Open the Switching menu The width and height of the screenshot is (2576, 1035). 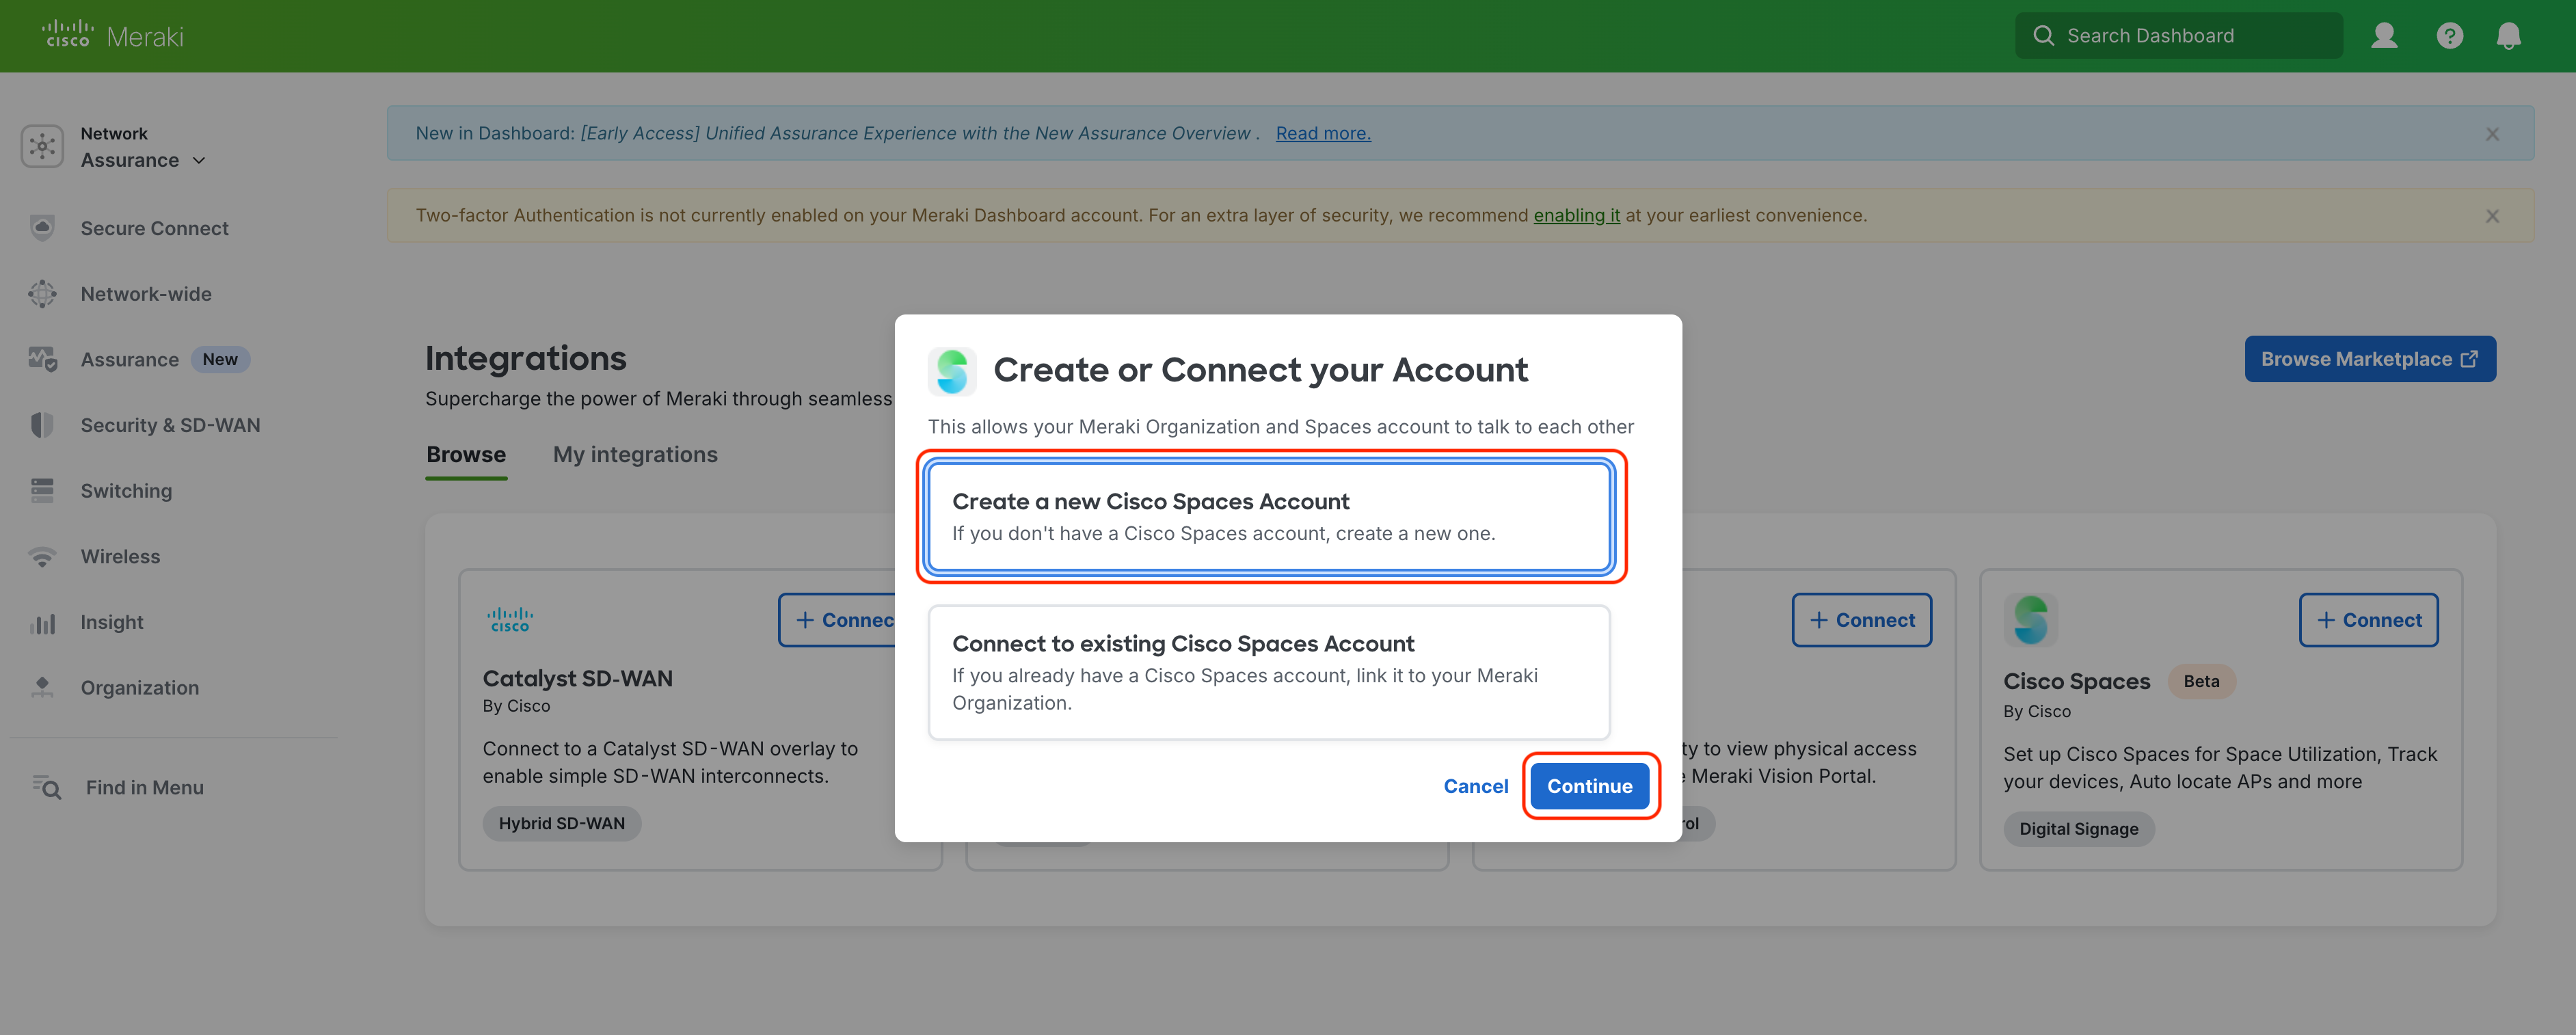point(126,491)
